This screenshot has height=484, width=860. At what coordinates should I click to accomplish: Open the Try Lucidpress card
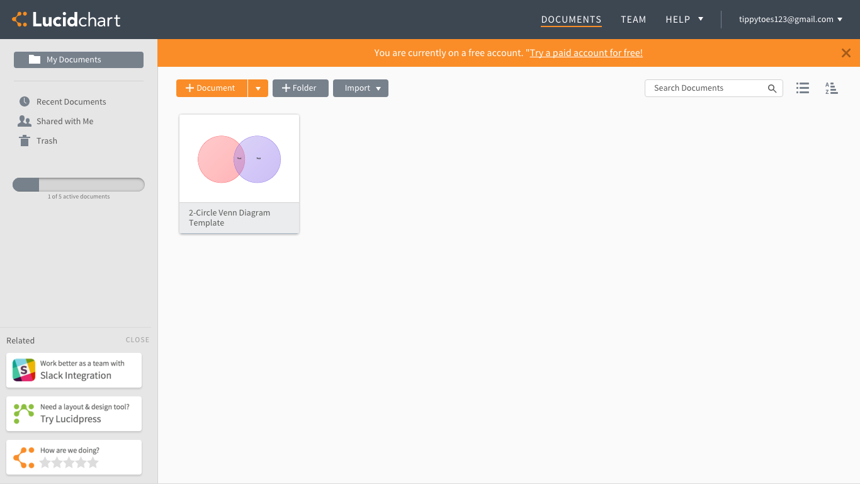(x=74, y=413)
